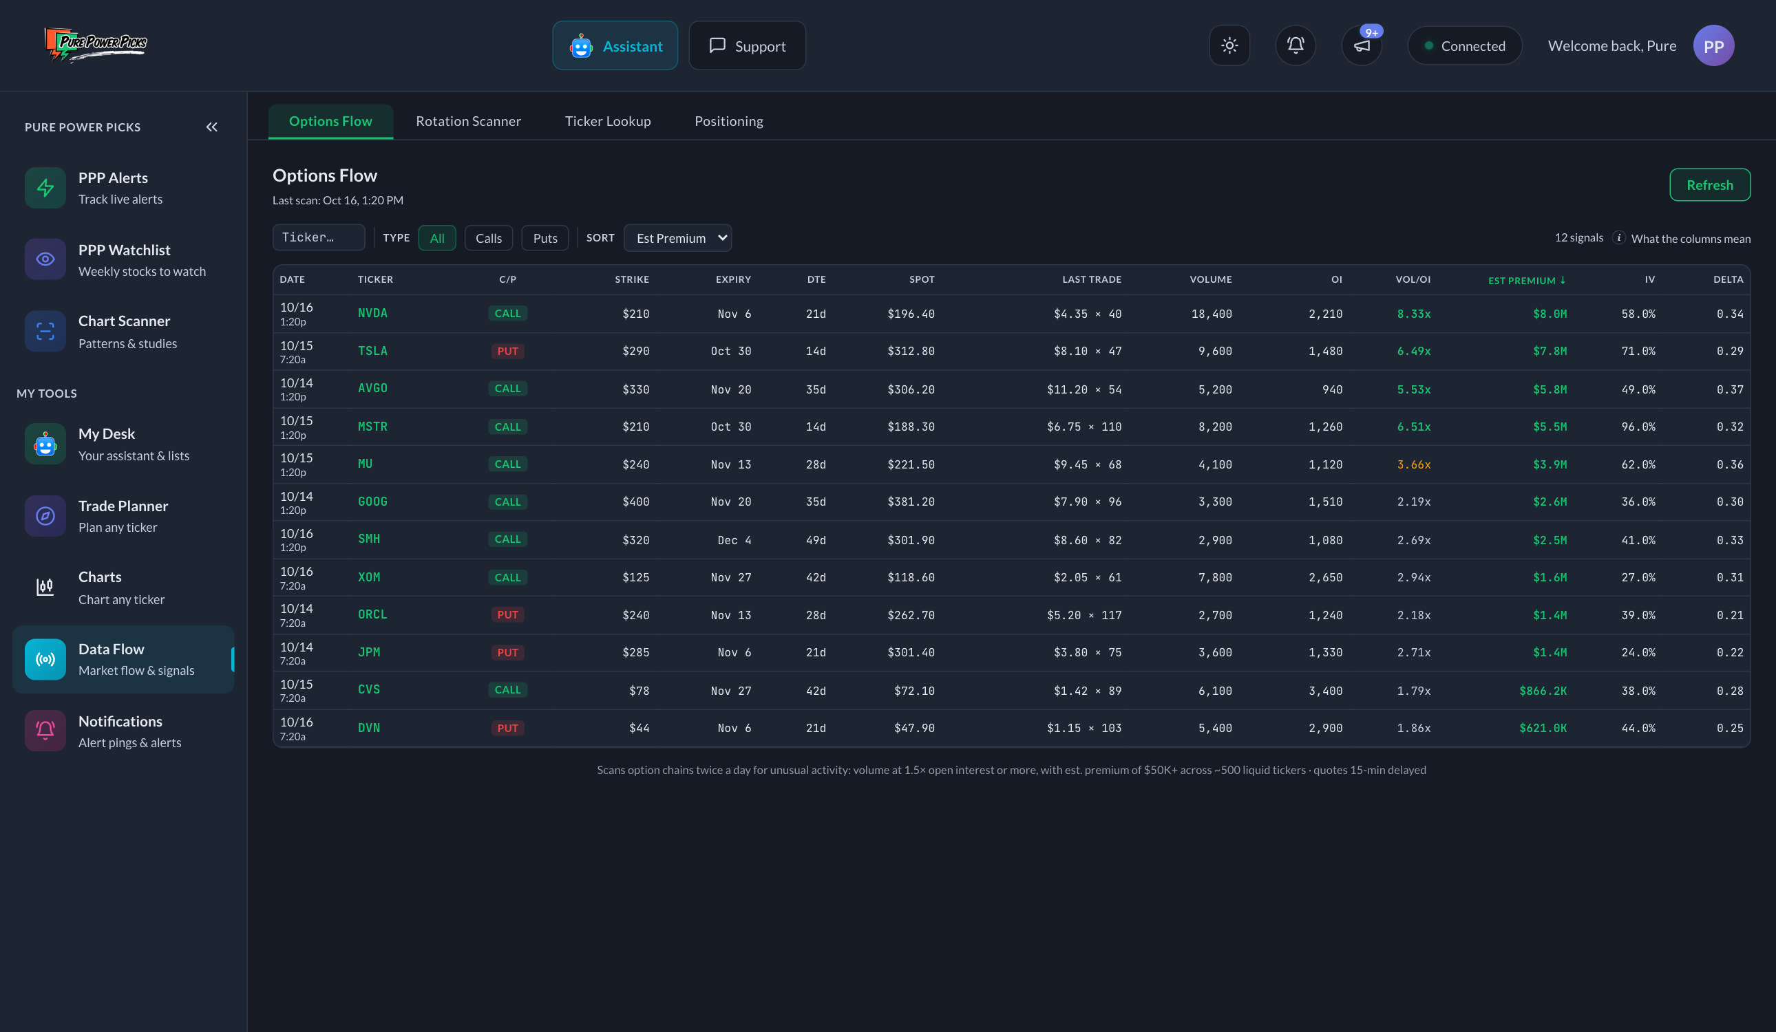Click the TSLA ticker symbol

click(372, 352)
